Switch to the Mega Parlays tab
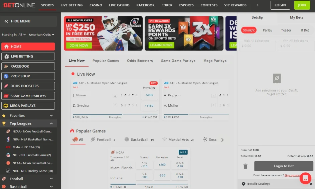315x189 pixels. point(215,61)
